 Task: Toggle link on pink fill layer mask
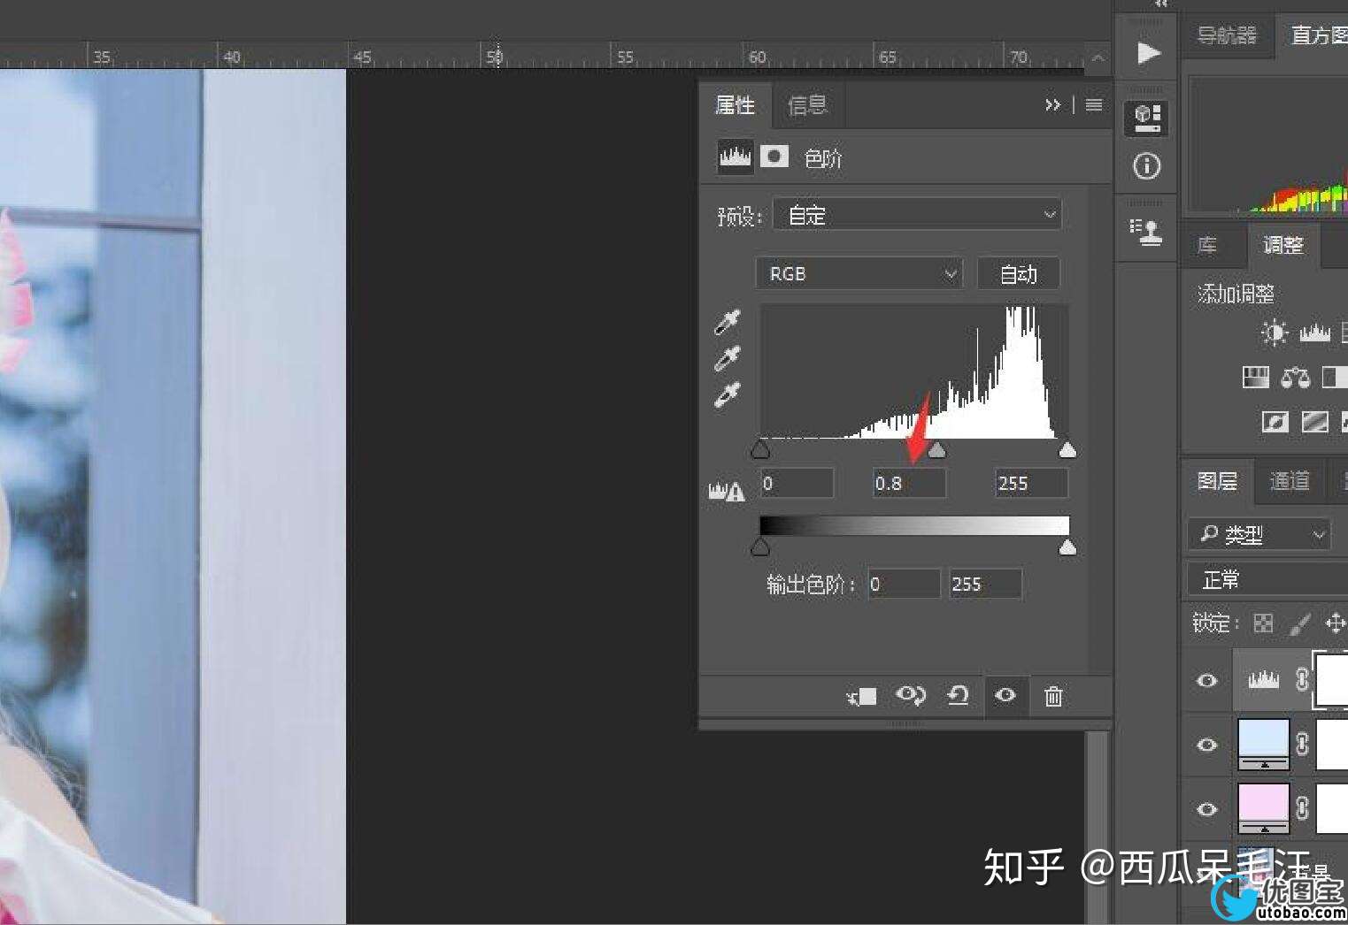pos(1302,807)
